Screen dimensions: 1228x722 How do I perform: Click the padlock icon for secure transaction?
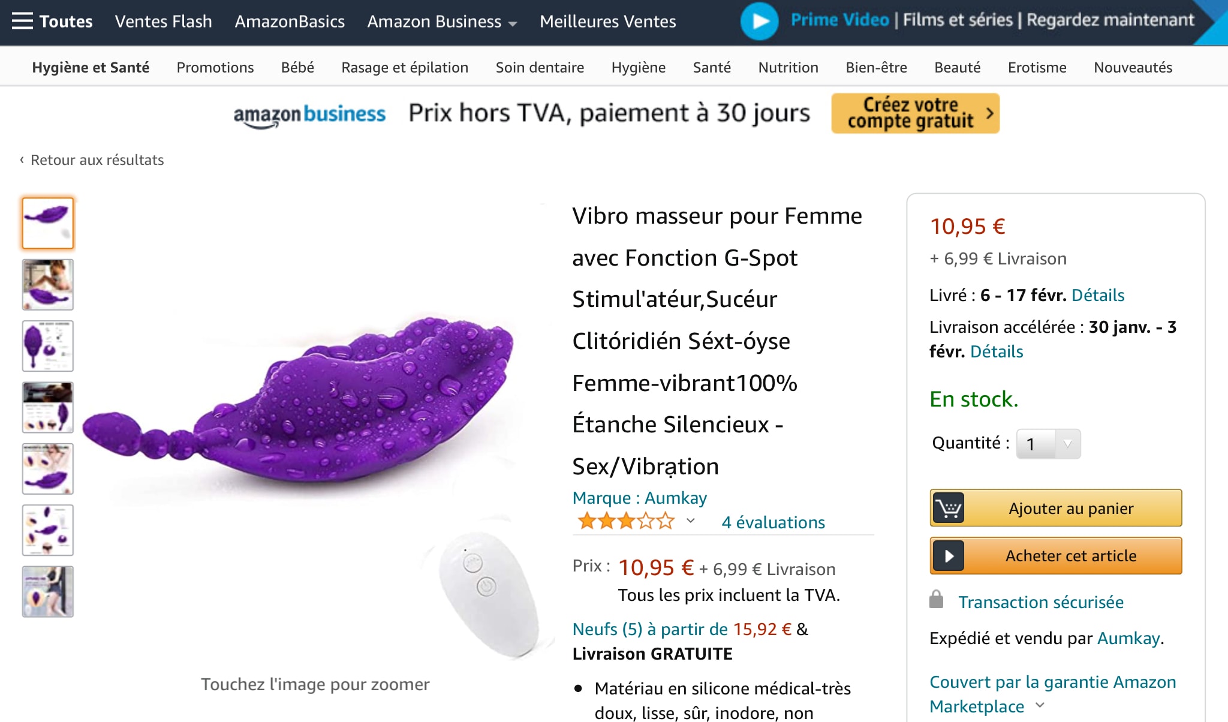tap(936, 600)
